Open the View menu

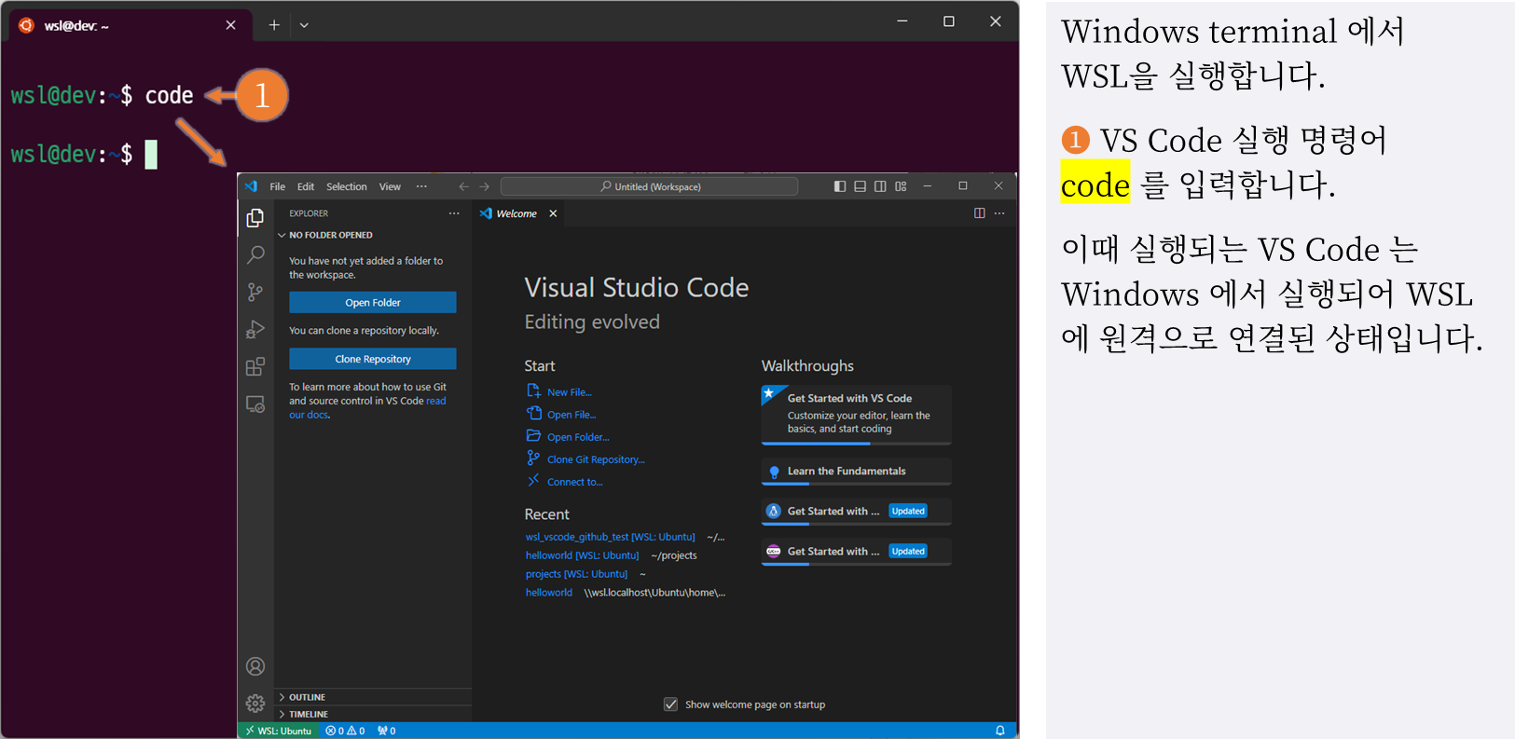[390, 186]
